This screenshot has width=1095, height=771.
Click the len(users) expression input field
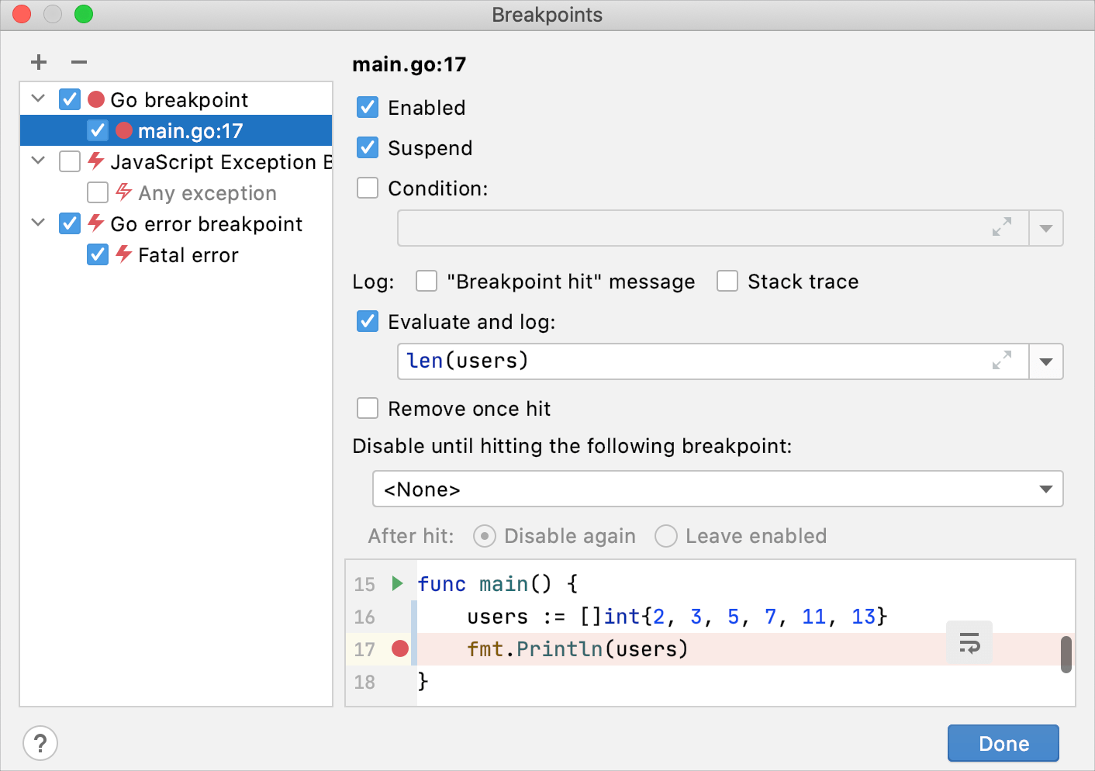[x=690, y=361]
